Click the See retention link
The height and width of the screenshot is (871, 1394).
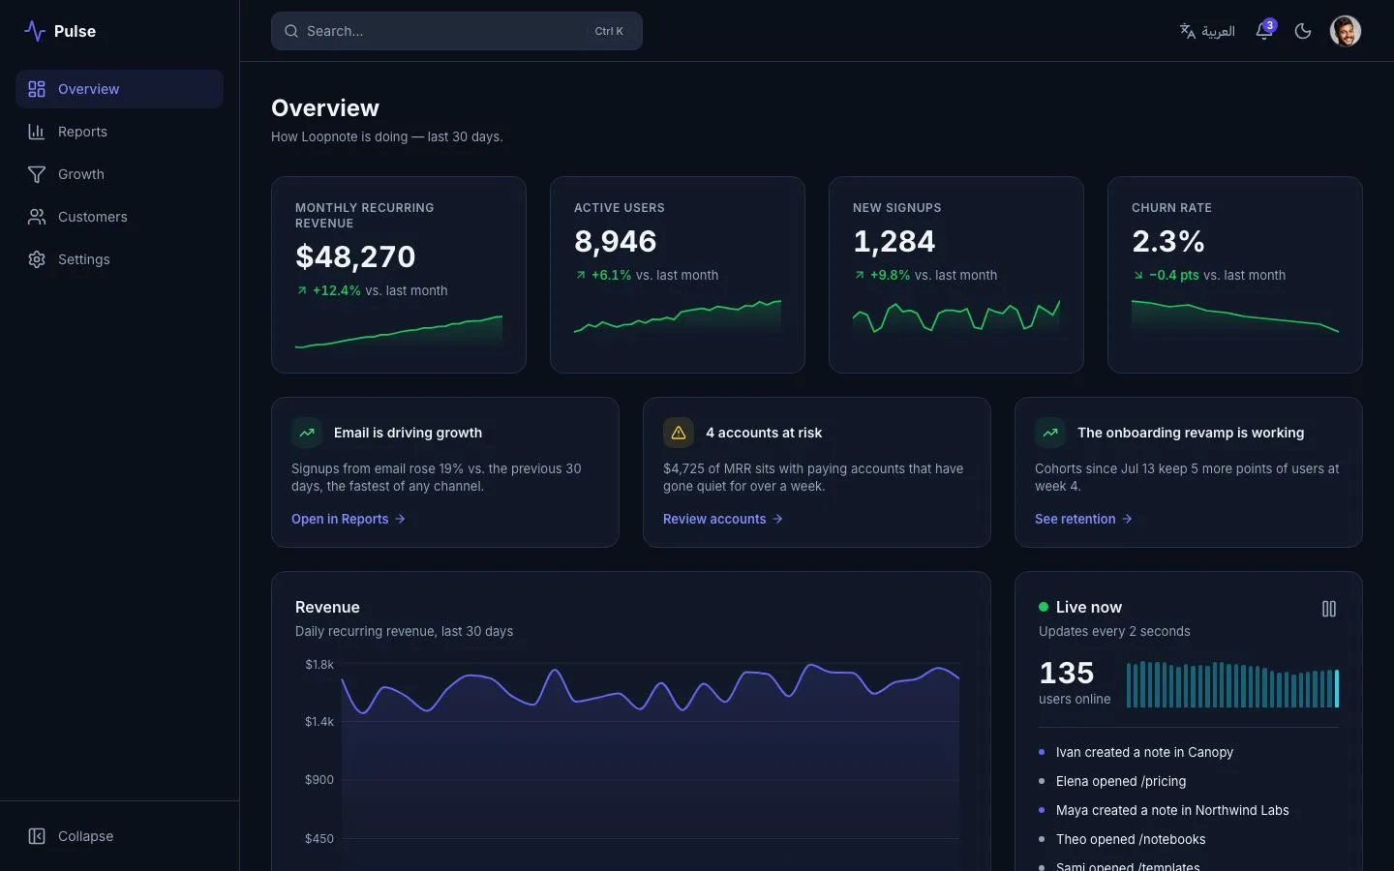1083,519
